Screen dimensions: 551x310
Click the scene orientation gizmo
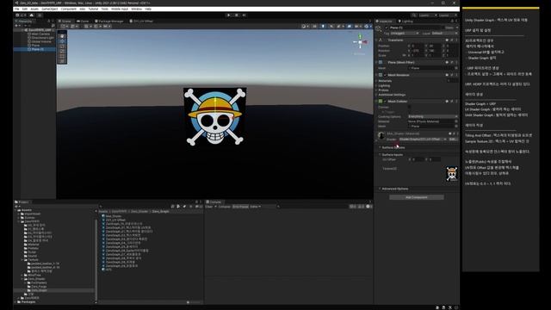click(360, 42)
